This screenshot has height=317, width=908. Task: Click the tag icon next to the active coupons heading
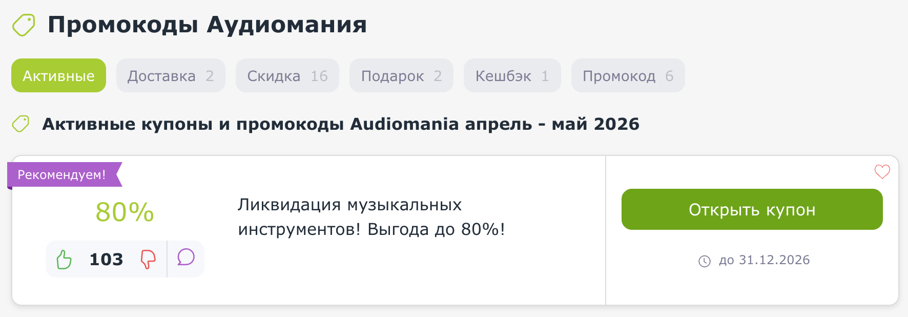click(x=19, y=123)
